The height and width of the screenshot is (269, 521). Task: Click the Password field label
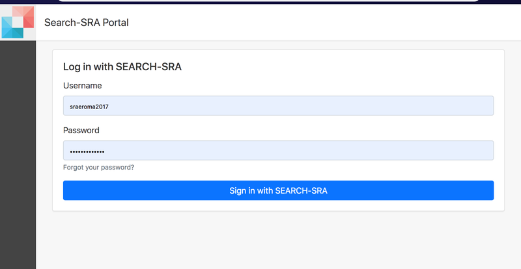pos(81,131)
